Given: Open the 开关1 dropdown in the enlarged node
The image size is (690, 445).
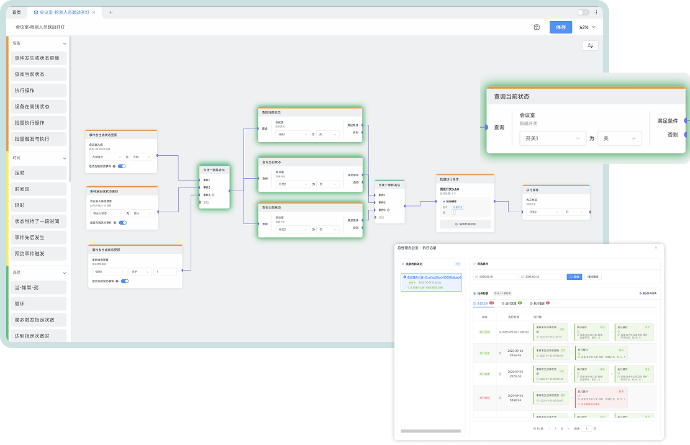Looking at the screenshot, I should click(x=552, y=138).
